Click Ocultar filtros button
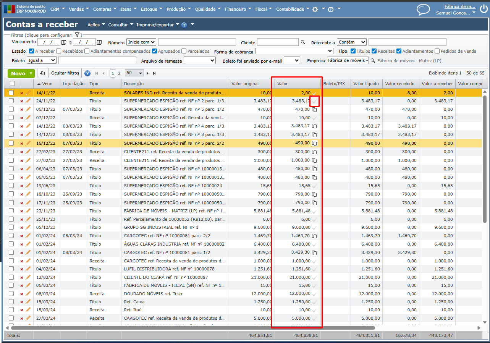Viewport: 490px width, 343px height. click(x=65, y=73)
